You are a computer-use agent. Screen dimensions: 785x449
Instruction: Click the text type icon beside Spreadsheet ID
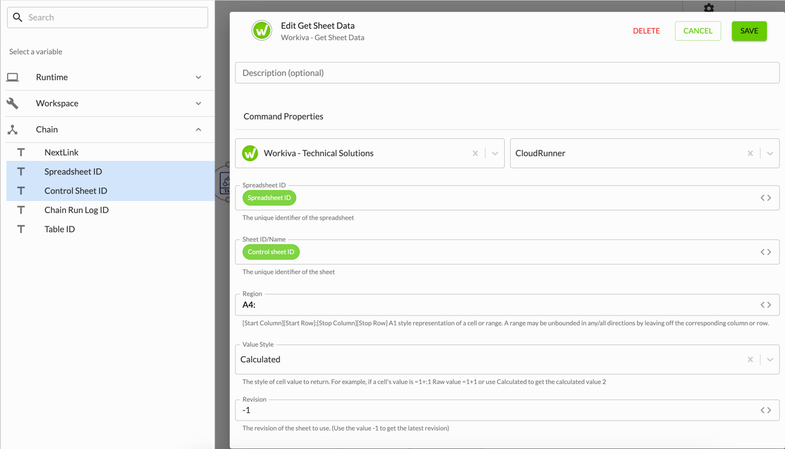21,171
